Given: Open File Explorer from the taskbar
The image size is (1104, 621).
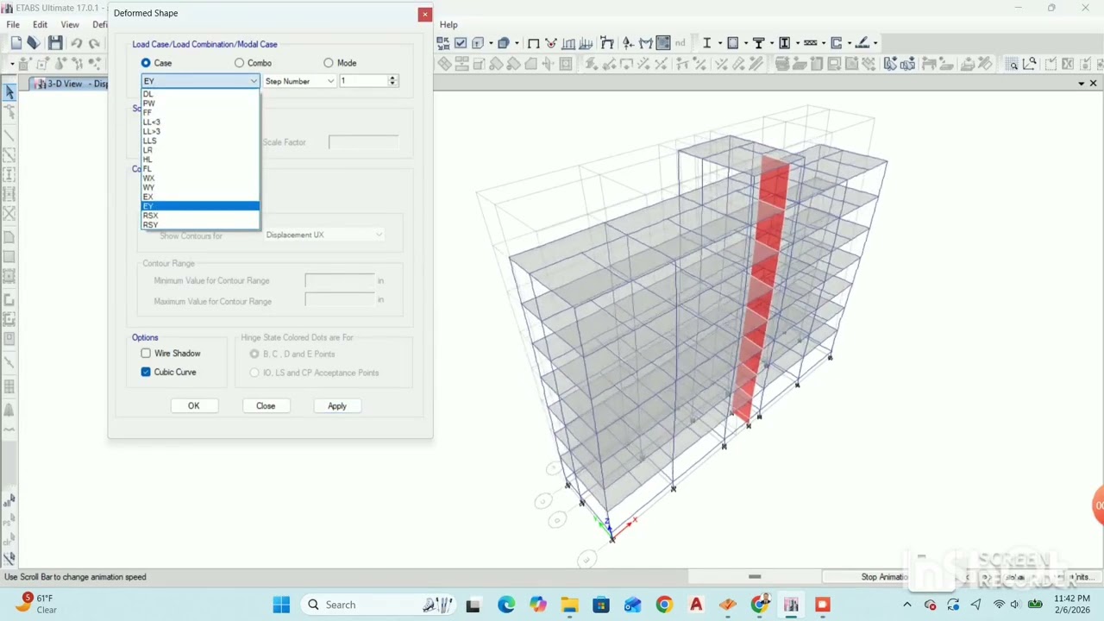Looking at the screenshot, I should point(569,605).
